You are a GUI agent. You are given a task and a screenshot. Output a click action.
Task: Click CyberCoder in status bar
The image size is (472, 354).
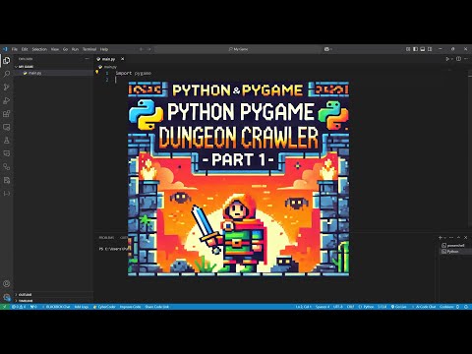104,307
